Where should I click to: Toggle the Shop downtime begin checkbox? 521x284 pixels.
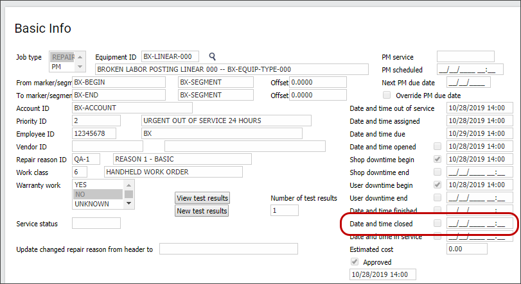[x=437, y=159]
